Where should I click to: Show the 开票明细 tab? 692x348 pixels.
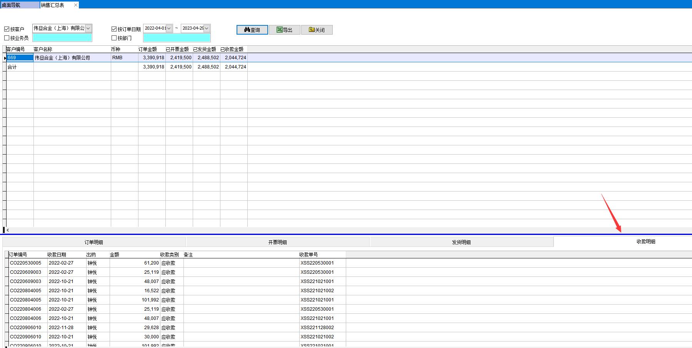277,242
